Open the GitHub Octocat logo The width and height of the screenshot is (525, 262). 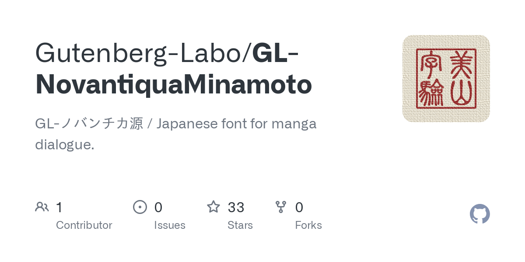[x=479, y=214]
